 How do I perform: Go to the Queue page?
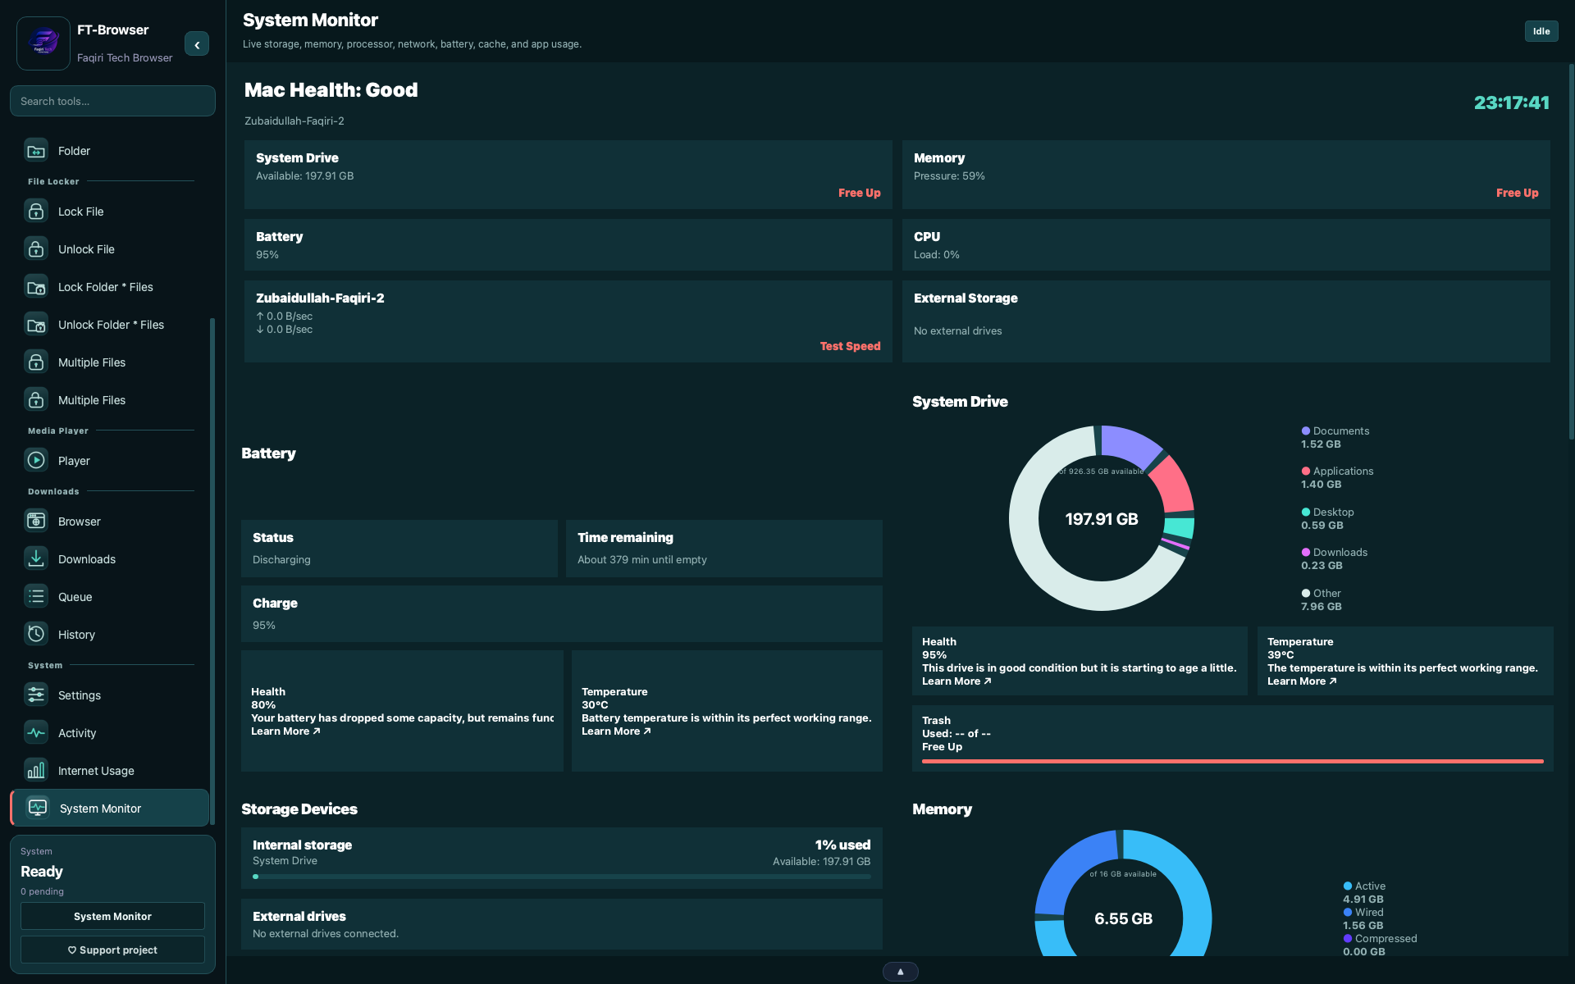coord(110,597)
